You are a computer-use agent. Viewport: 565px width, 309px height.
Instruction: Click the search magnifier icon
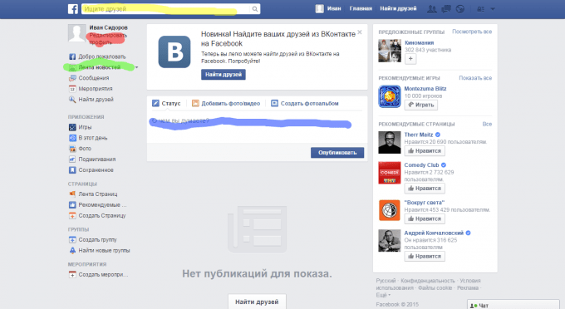(255, 9)
